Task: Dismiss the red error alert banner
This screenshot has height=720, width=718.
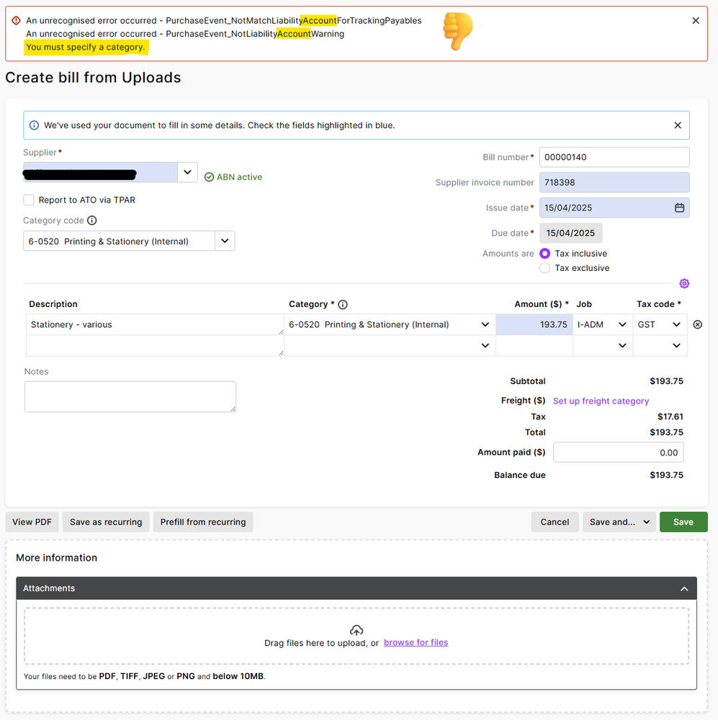Action: (696, 21)
